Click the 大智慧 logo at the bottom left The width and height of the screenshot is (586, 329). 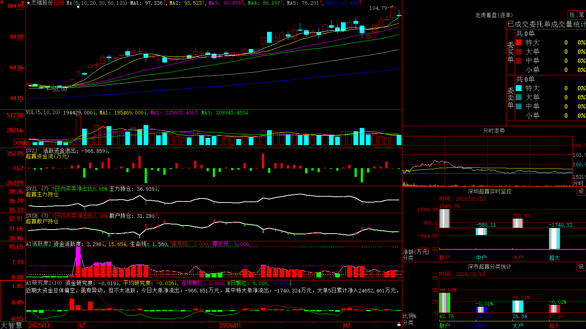[11, 325]
